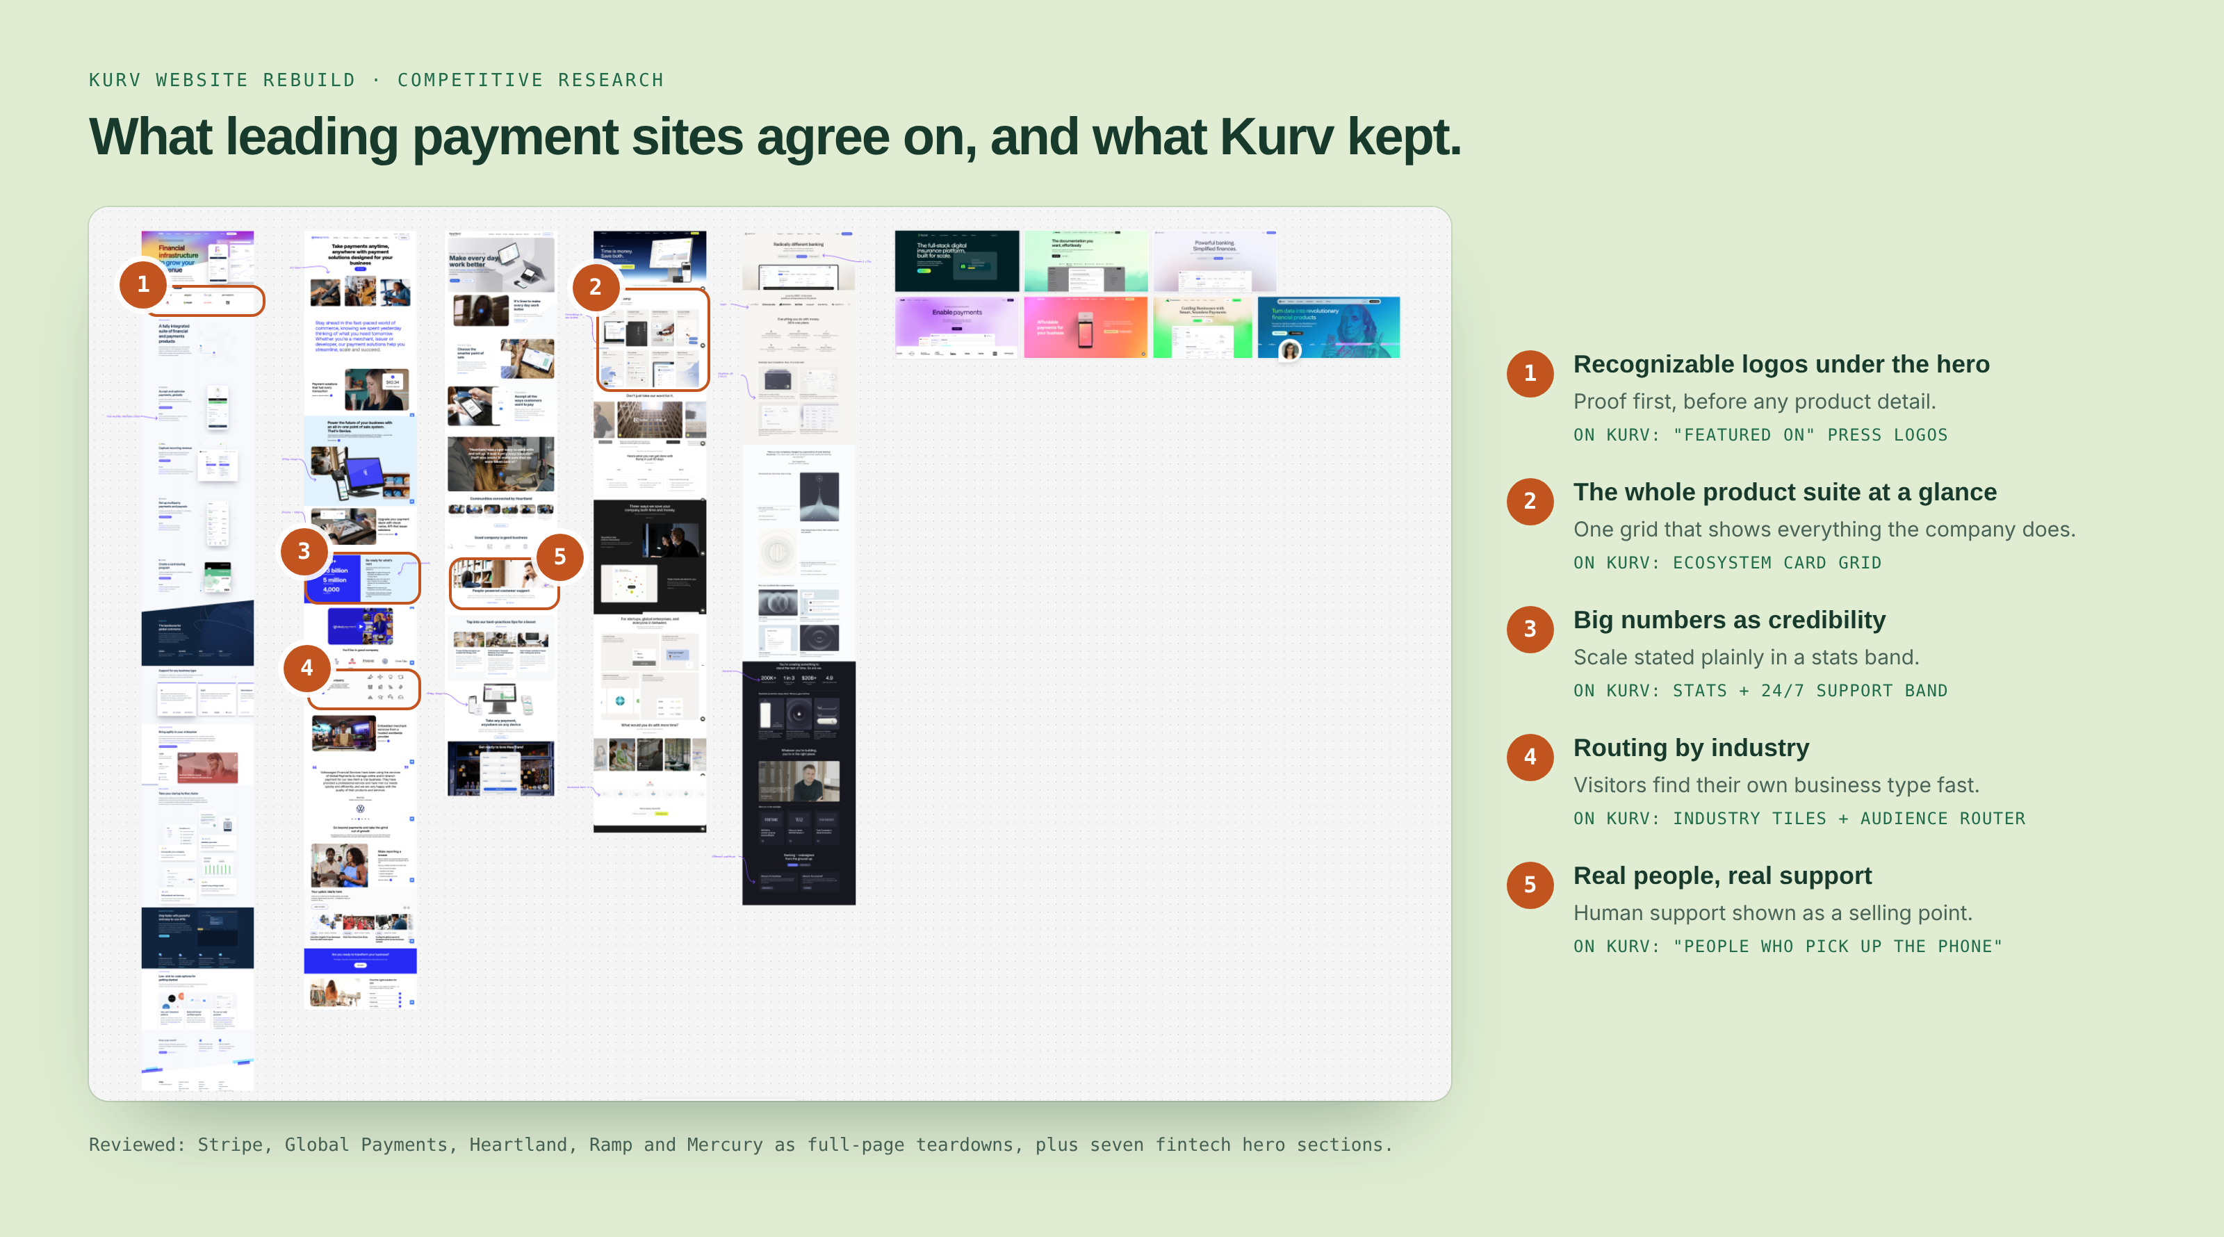Click the "STATS + 24/7 SUPPORT BAND" line
This screenshot has width=2224, height=1237.
(x=1760, y=691)
